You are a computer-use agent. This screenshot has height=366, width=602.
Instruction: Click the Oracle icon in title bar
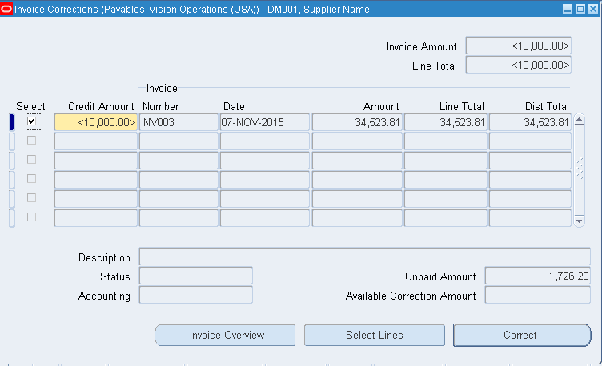pyautogui.click(x=7, y=9)
